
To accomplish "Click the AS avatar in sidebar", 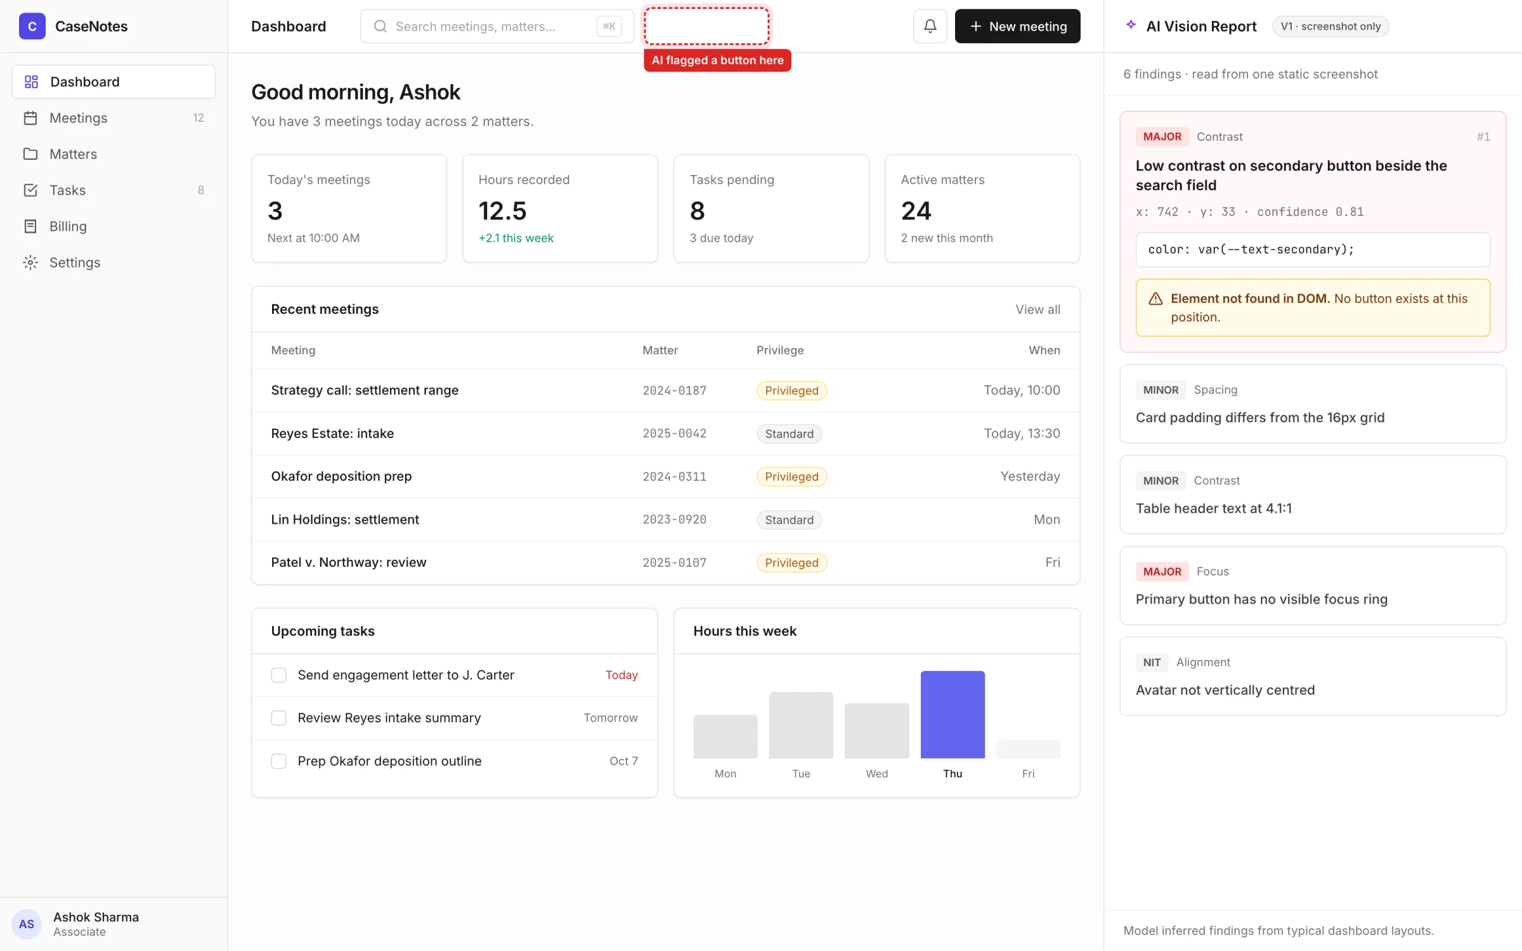I will click(x=27, y=924).
